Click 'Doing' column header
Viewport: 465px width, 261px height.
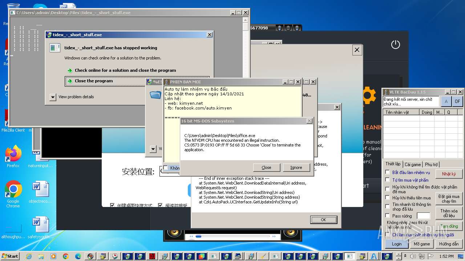click(427, 112)
